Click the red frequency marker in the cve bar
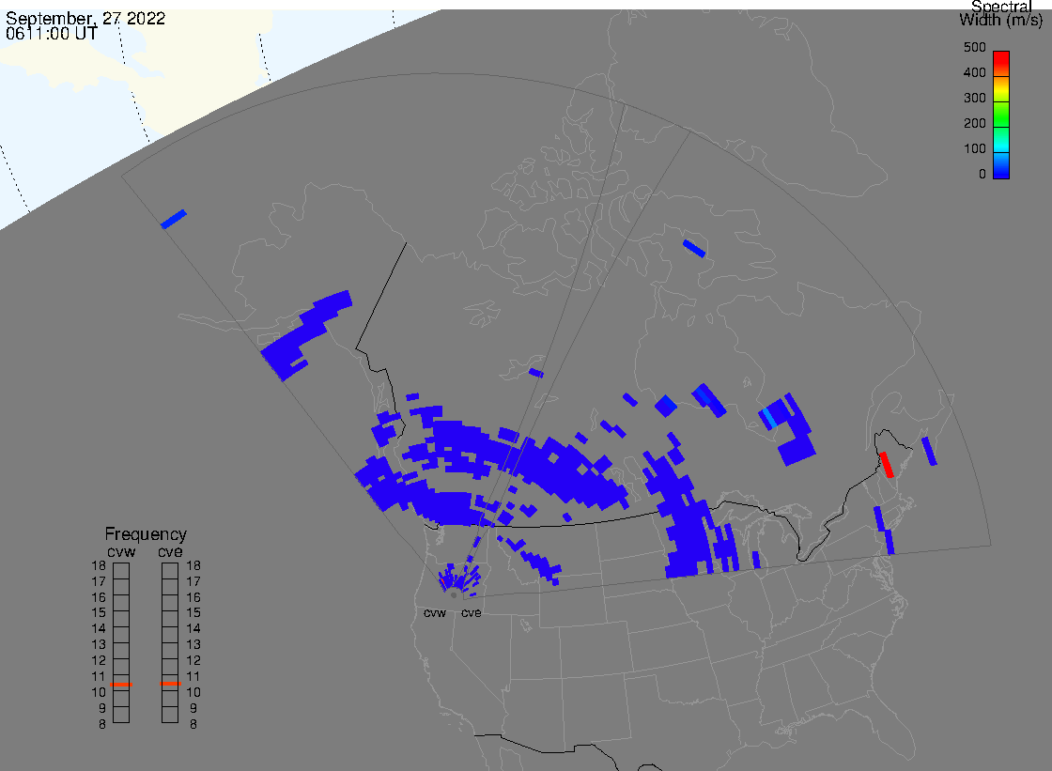Viewport: 1052px width, 771px height. pos(170,684)
